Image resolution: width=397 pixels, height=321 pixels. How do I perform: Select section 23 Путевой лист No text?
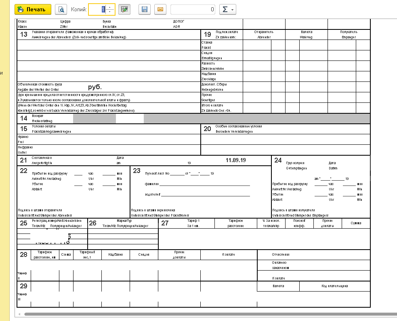pos(157,174)
